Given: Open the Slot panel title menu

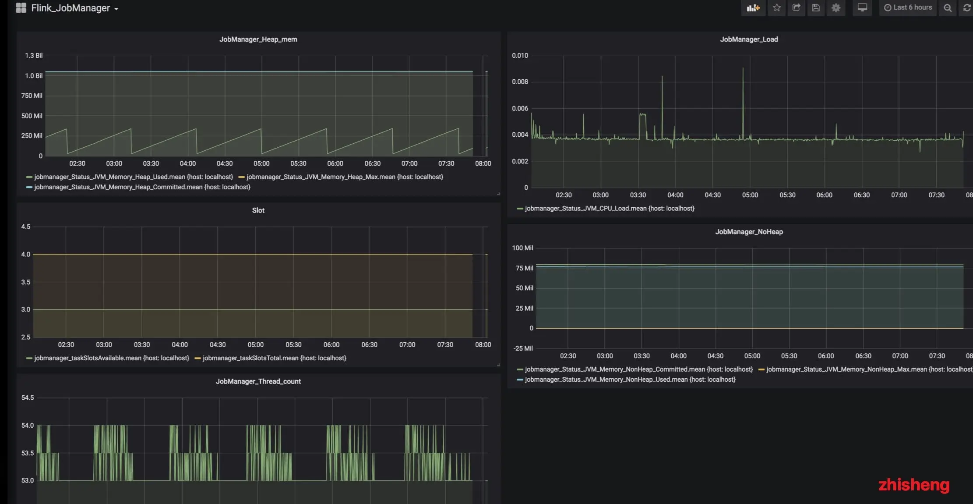Looking at the screenshot, I should pos(258,210).
